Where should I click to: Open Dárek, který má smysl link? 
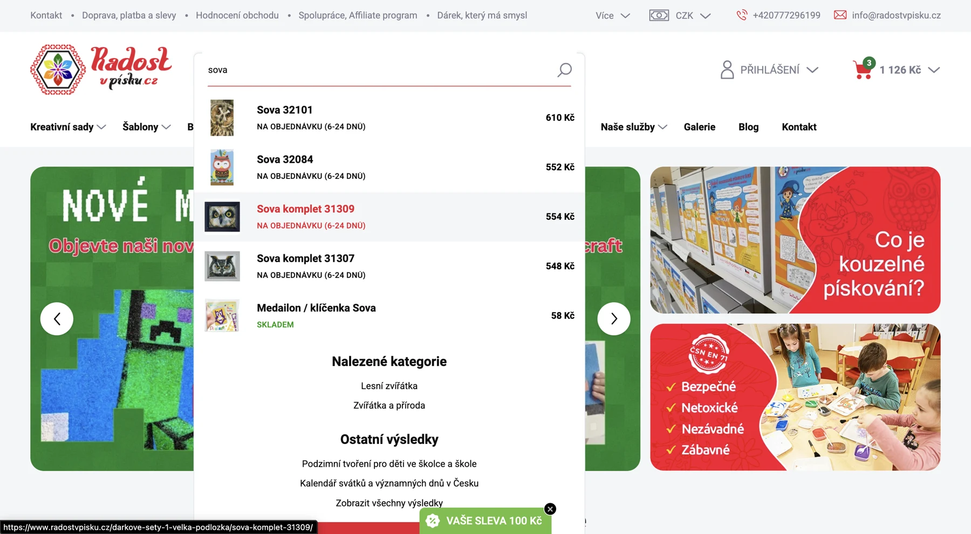tap(482, 16)
